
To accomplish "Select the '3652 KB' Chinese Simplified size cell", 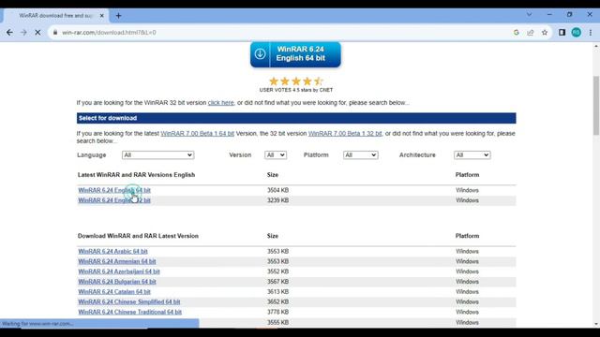I will click(277, 301).
